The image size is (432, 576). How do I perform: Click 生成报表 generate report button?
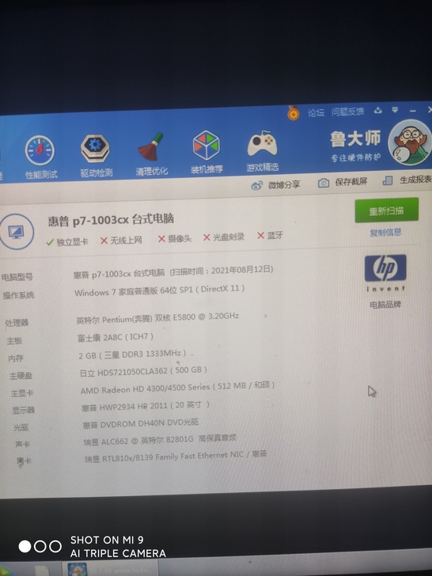[x=407, y=180]
